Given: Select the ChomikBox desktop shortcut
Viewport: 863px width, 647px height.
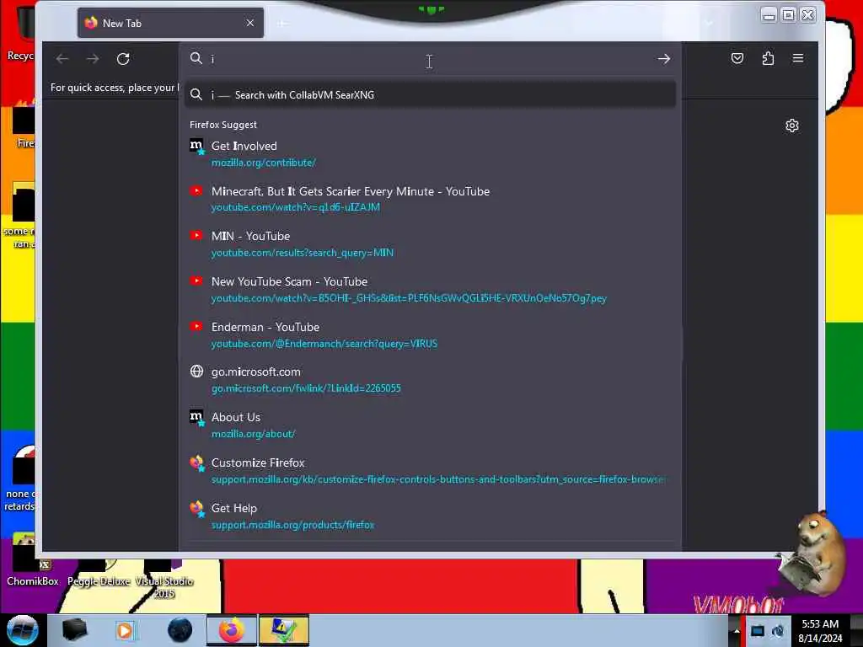Looking at the screenshot, I should point(32,561).
